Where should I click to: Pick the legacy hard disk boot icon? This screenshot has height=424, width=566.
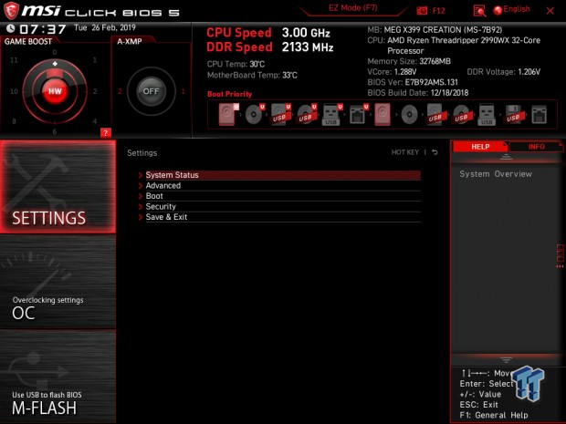pos(383,114)
